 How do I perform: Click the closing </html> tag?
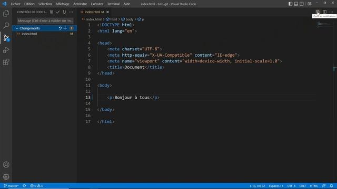[105, 122]
